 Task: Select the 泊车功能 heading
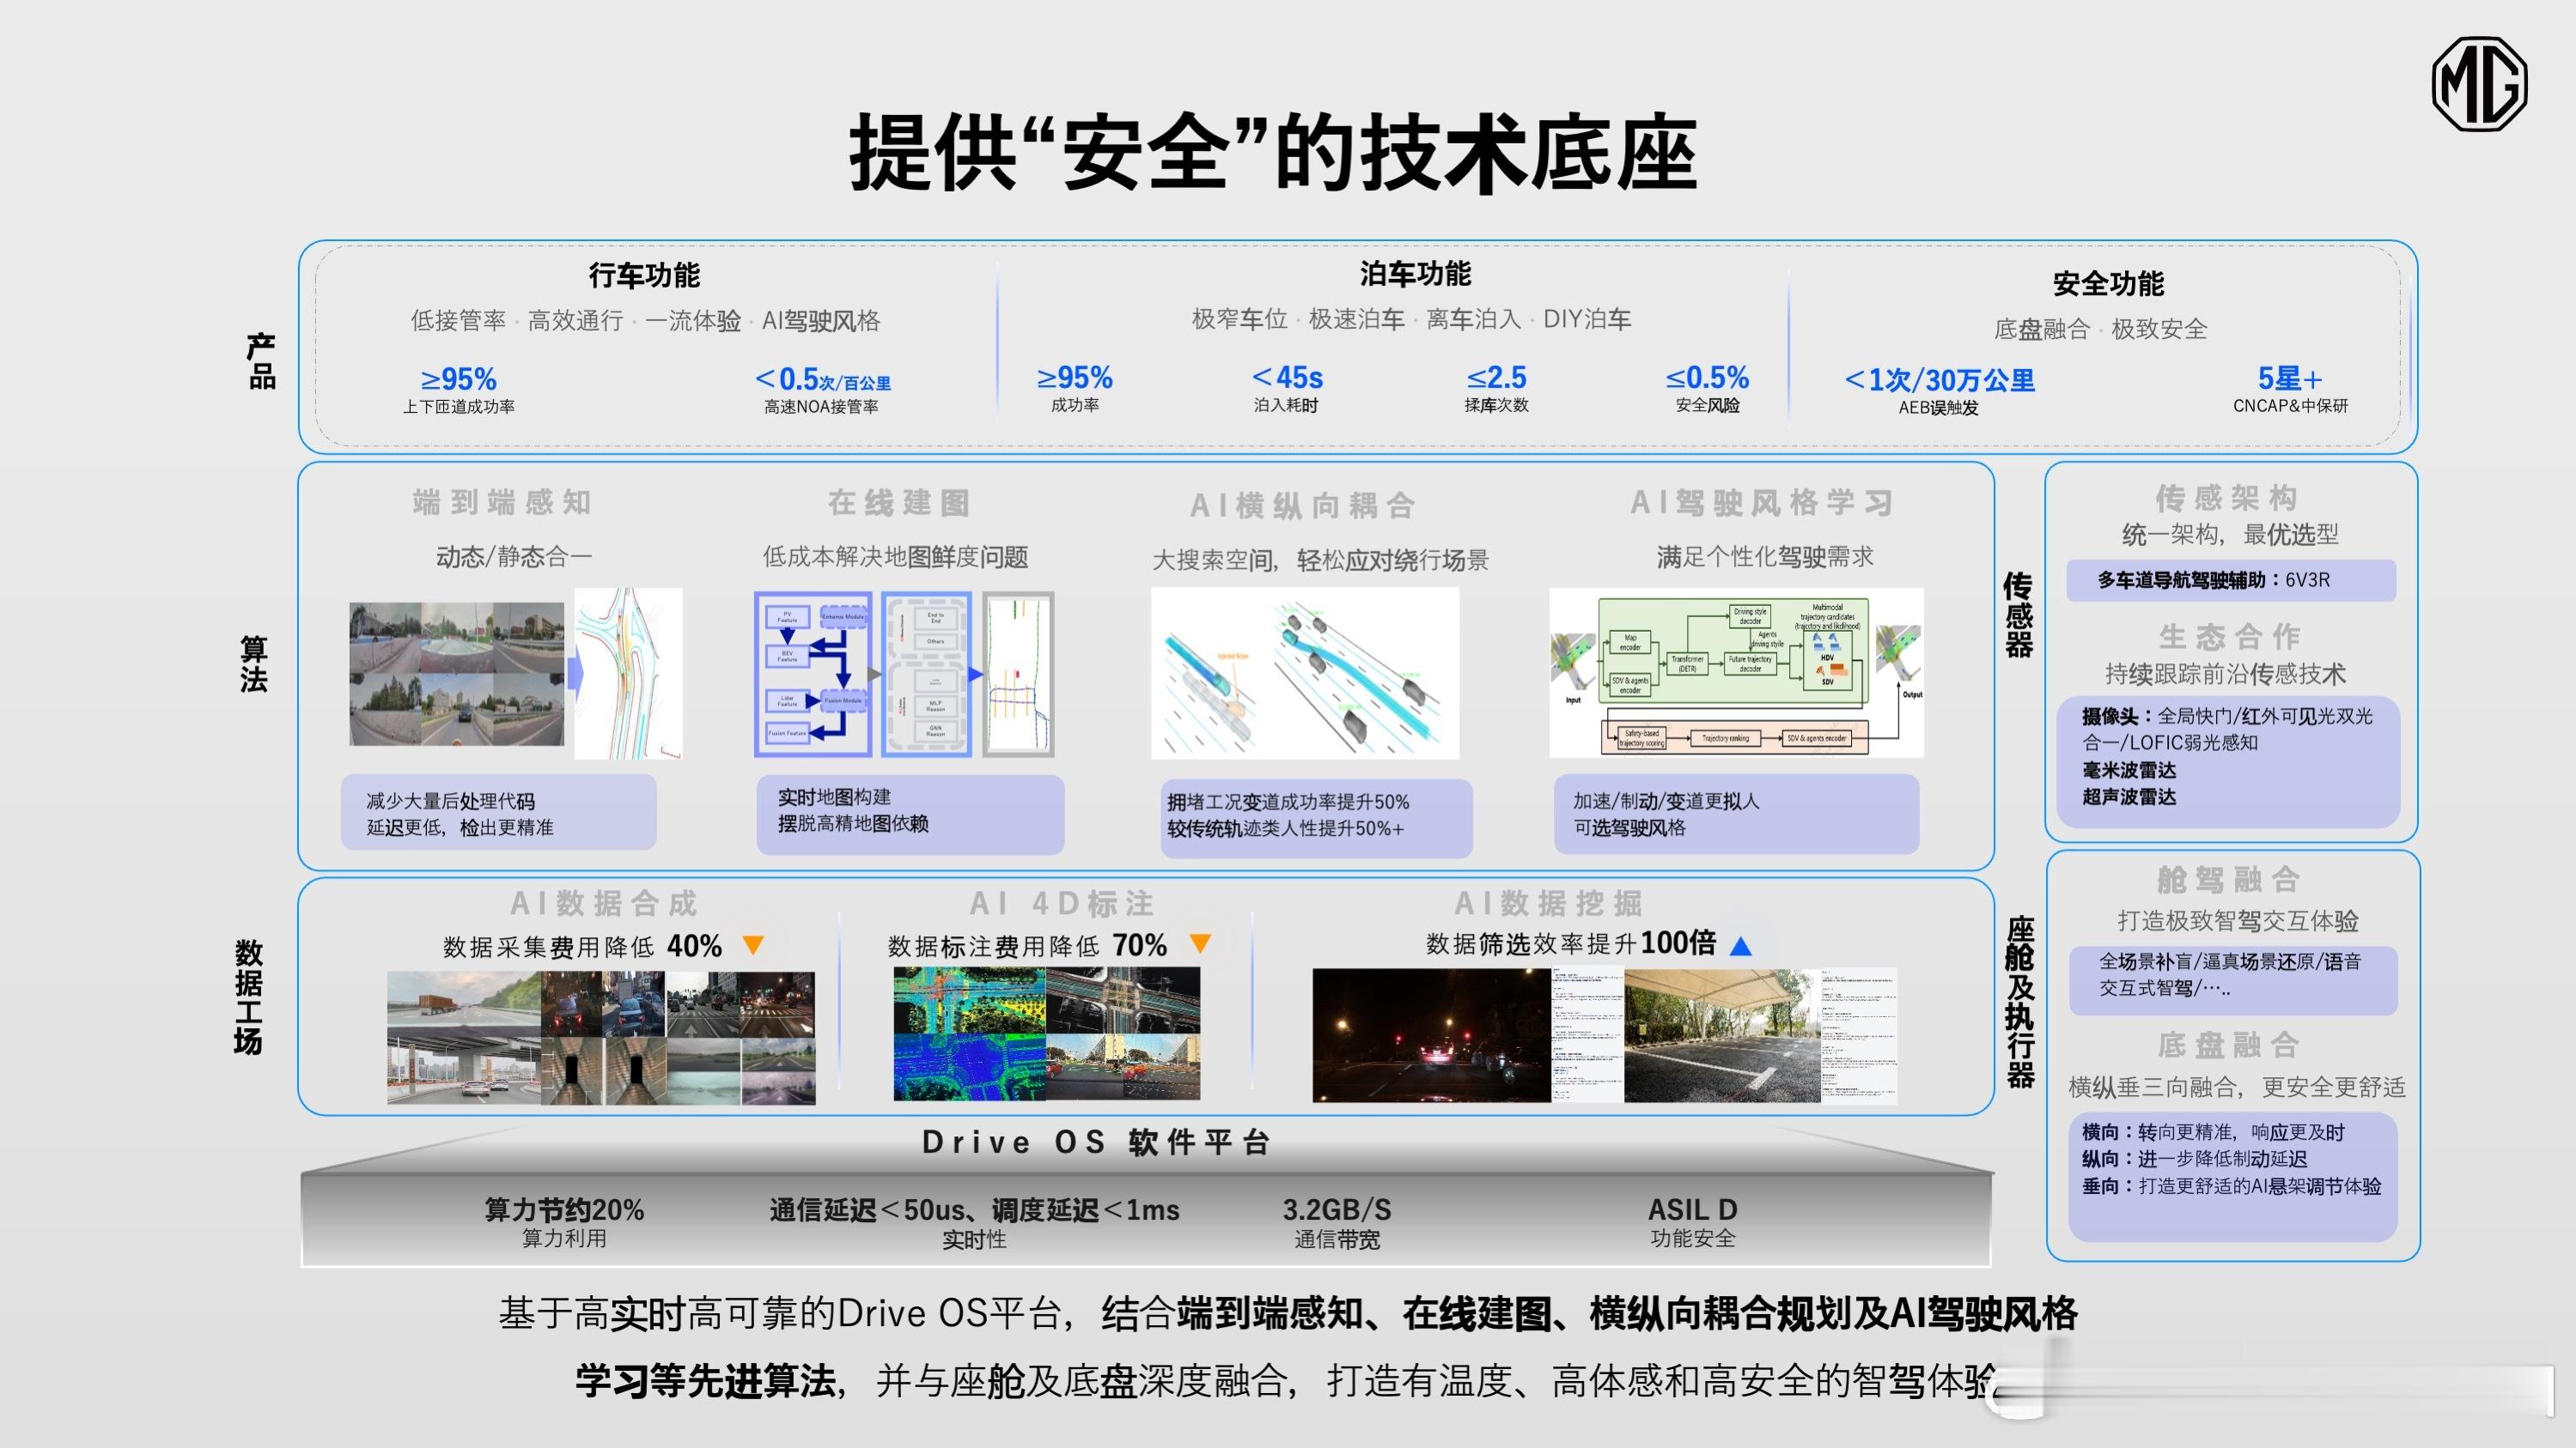[x=1415, y=273]
